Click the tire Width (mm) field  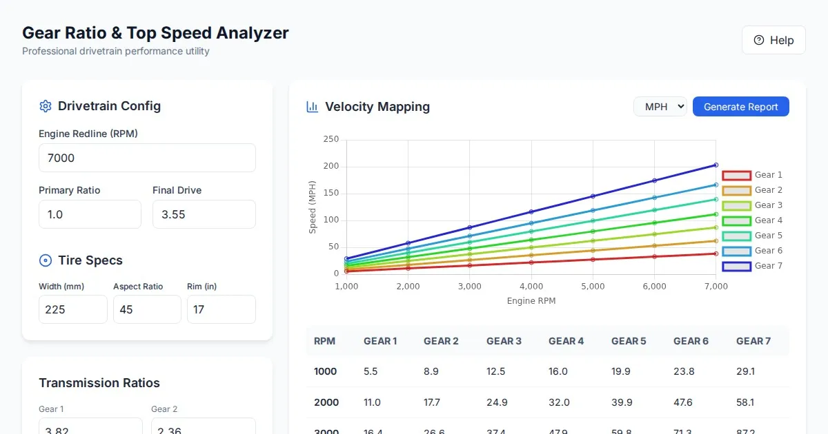pos(72,309)
